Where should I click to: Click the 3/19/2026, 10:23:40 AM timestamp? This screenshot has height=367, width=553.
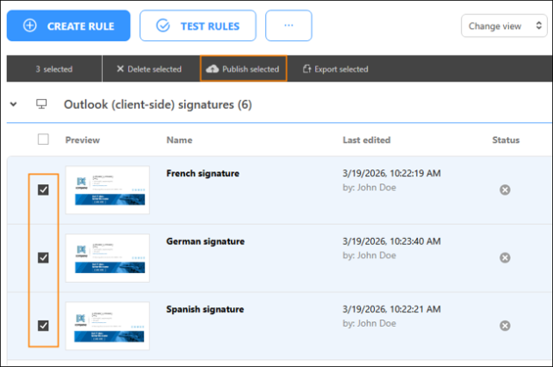click(391, 241)
